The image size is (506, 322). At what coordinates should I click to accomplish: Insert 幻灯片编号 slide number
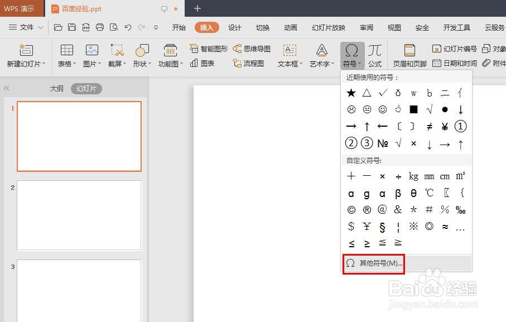click(x=454, y=49)
